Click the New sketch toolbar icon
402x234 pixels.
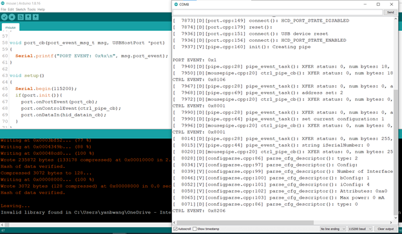click(x=21, y=17)
